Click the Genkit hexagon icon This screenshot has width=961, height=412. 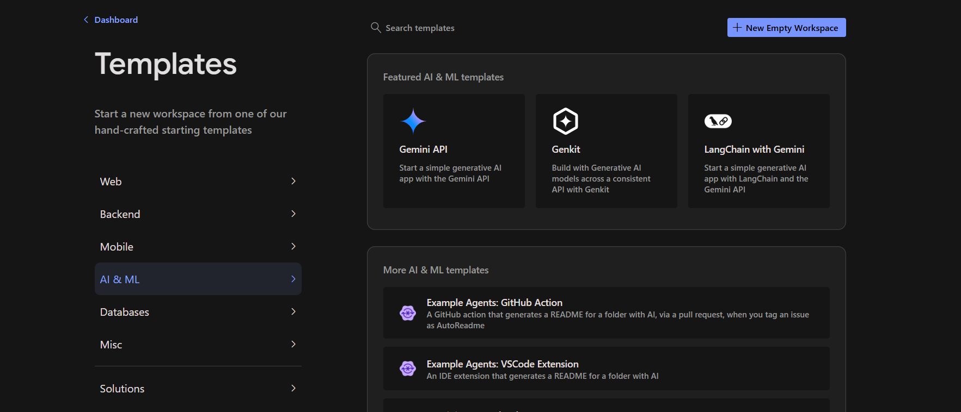pos(565,121)
